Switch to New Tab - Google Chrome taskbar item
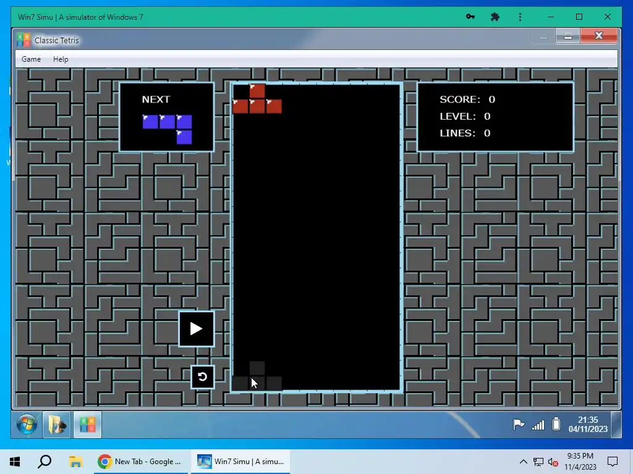The image size is (633, 474). pyautogui.click(x=141, y=462)
